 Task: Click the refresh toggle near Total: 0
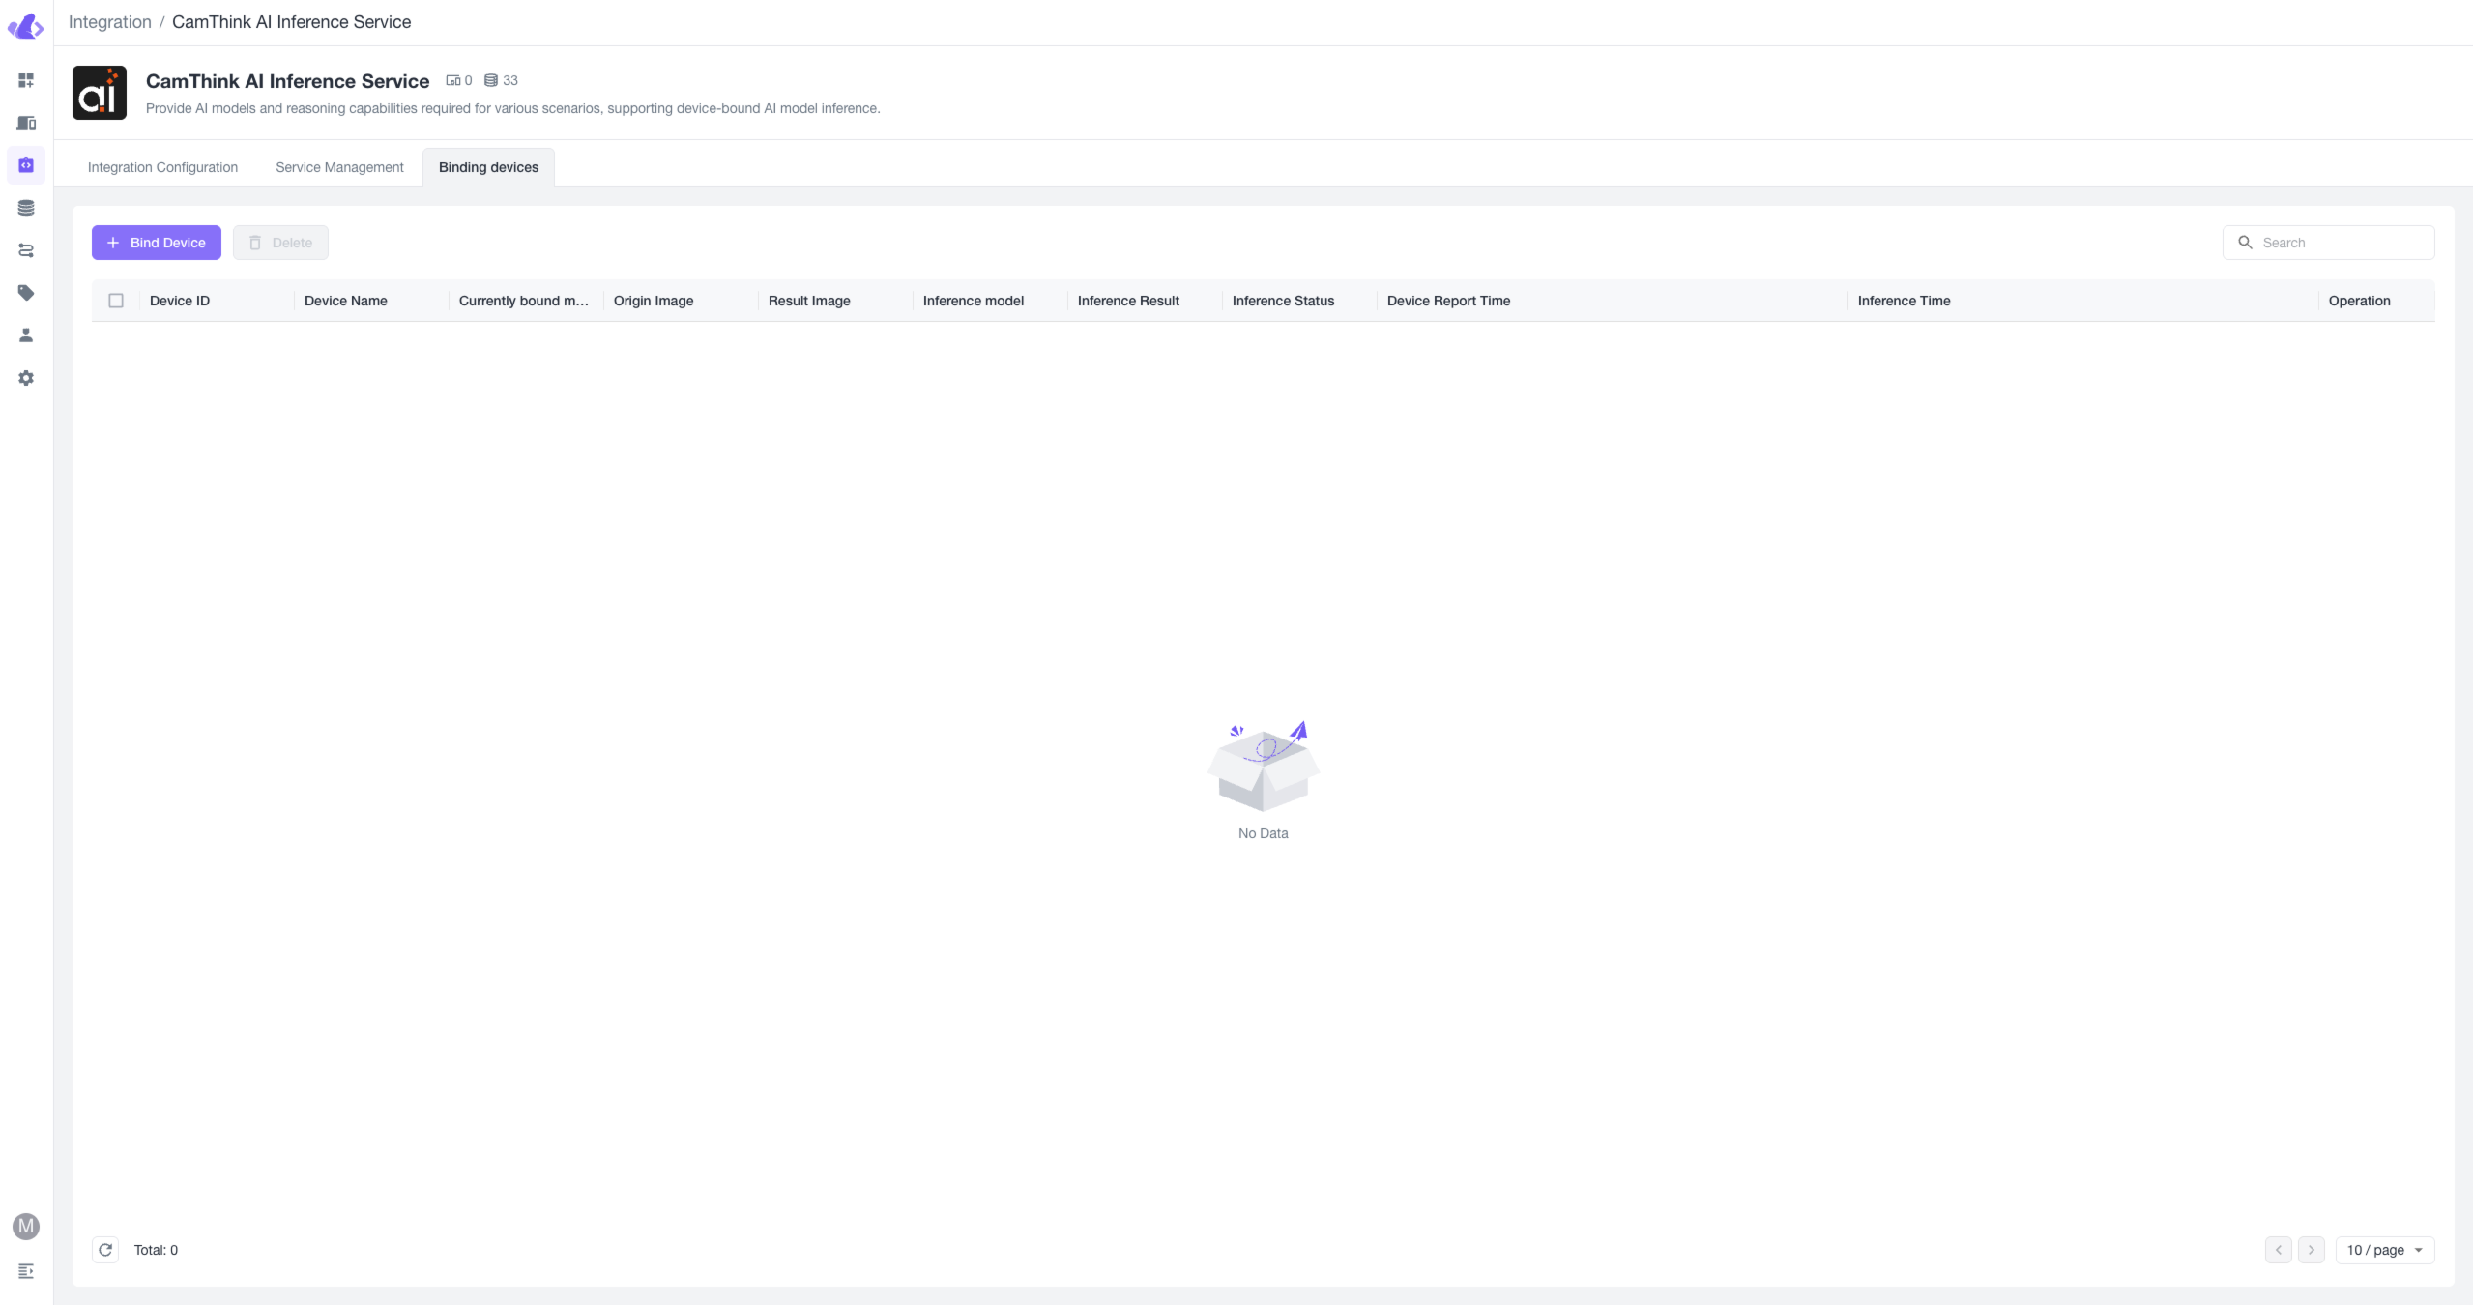click(x=105, y=1249)
